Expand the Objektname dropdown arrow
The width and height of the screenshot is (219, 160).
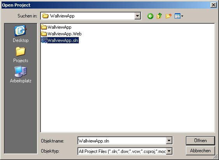(169, 141)
